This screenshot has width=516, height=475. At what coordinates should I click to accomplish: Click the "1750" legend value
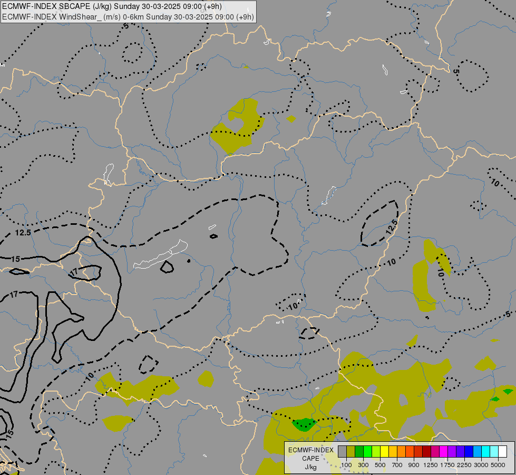(447, 465)
